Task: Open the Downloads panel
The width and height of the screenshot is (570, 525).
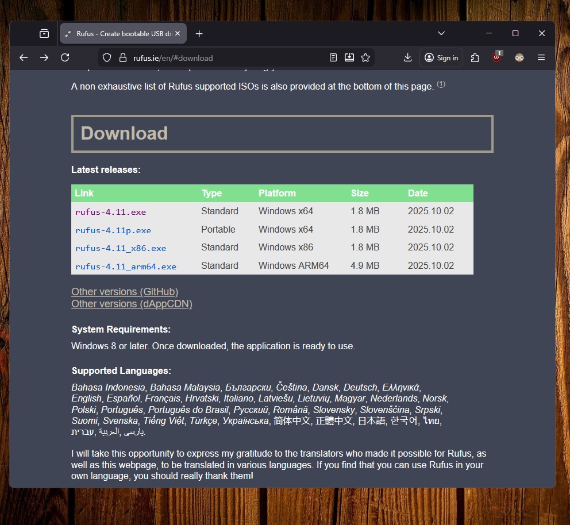Action: (407, 57)
